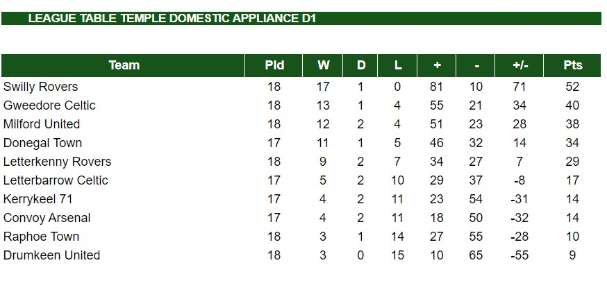Click the L losses column header
Image resolution: width=607 pixels, height=281 pixels.
pyautogui.click(x=397, y=65)
